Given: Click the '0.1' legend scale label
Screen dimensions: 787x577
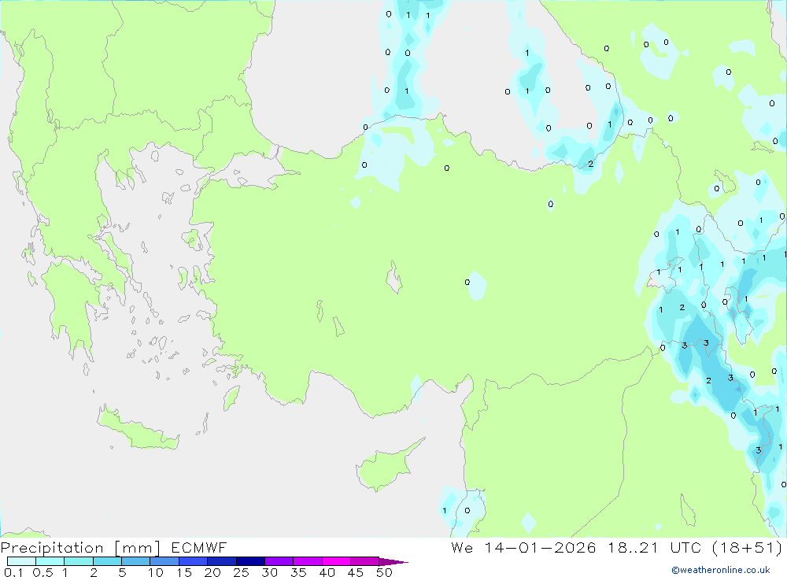Looking at the screenshot, I should (x=13, y=572).
